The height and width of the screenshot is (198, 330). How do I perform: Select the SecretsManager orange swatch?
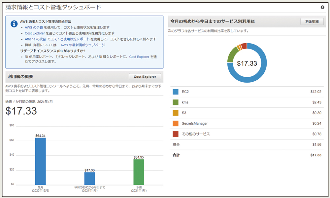pos(176,123)
